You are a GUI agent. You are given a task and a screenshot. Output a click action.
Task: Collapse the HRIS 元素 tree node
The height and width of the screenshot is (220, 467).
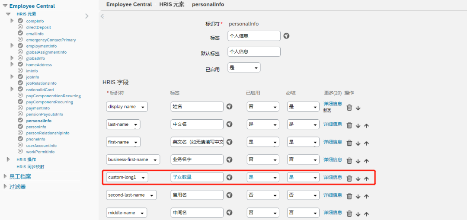pyautogui.click(x=8, y=14)
